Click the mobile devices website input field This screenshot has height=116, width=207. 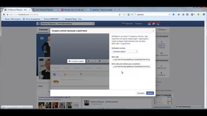tap(131, 67)
